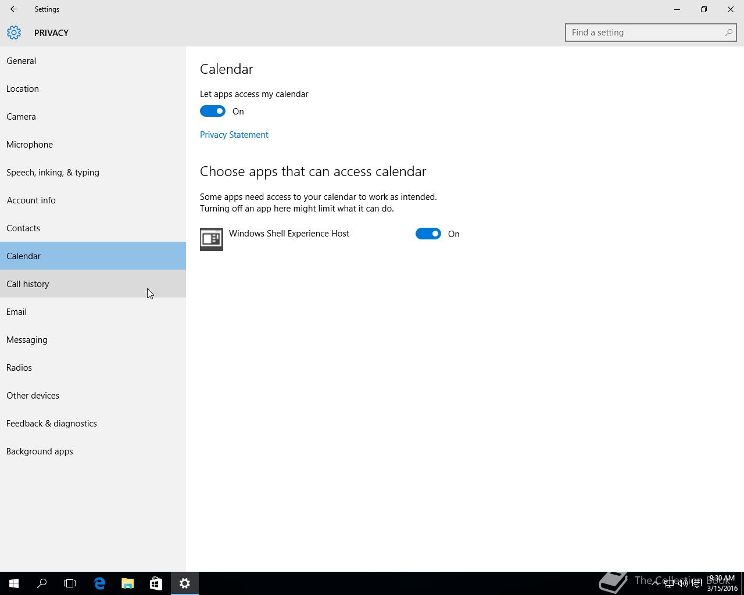744x595 pixels.
Task: Select the Calendar section in the sidebar
Action: click(x=93, y=256)
